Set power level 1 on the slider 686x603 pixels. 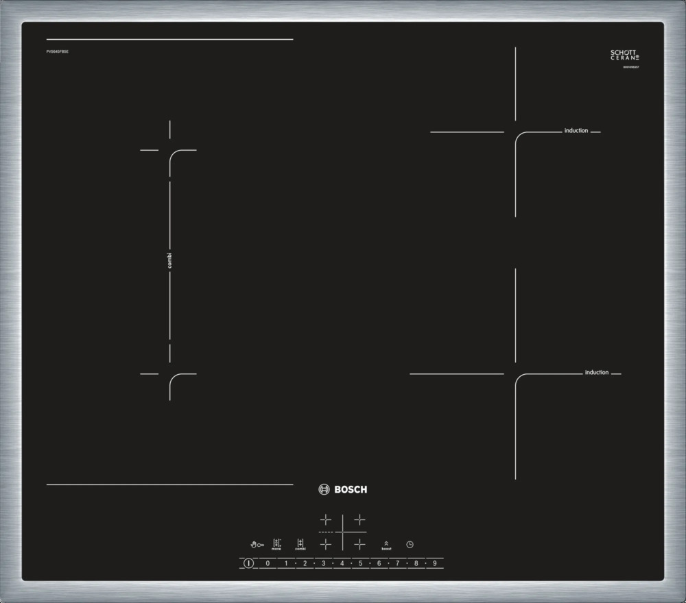pos(287,563)
